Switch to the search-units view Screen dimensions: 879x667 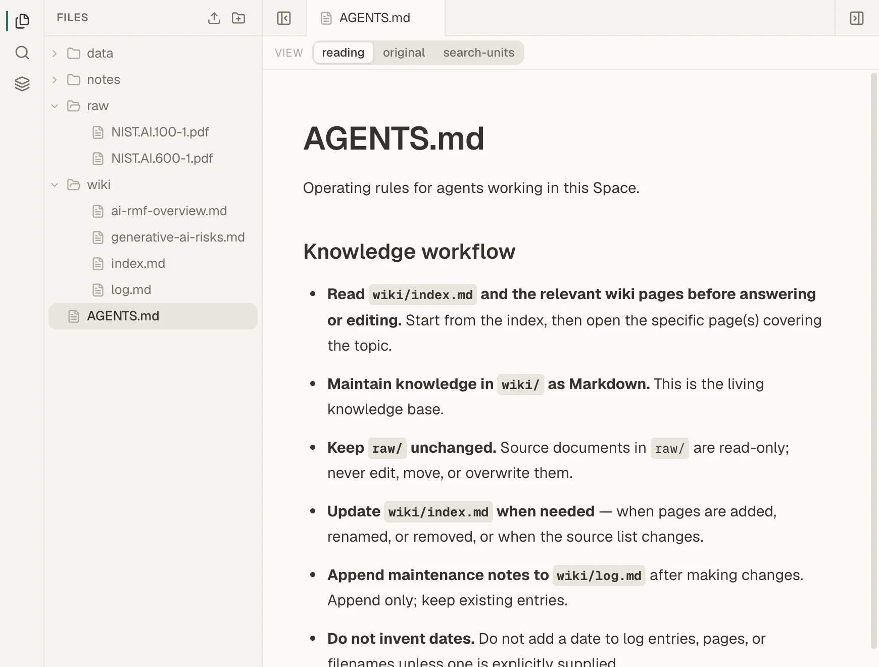[479, 53]
